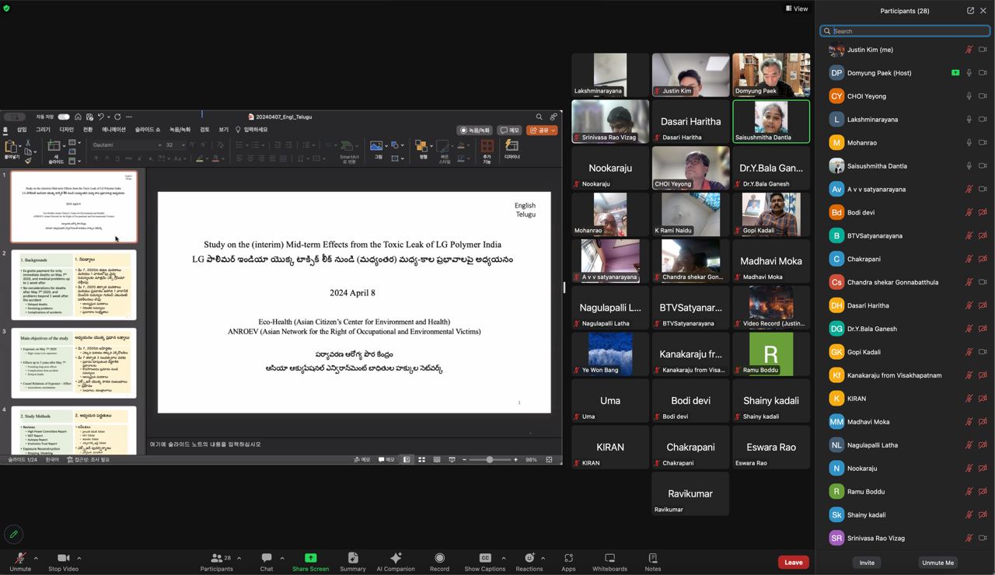Click zoom out minus in PowerPoint
The height and width of the screenshot is (575, 995).
pyautogui.click(x=464, y=460)
